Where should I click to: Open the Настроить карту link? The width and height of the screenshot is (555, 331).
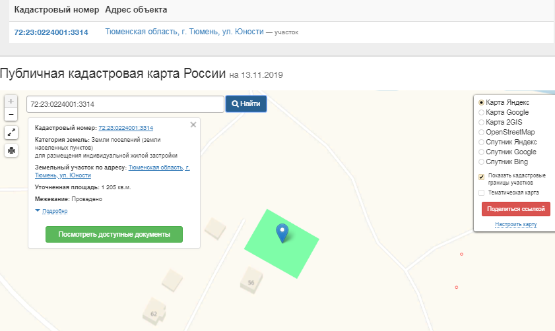pos(515,224)
